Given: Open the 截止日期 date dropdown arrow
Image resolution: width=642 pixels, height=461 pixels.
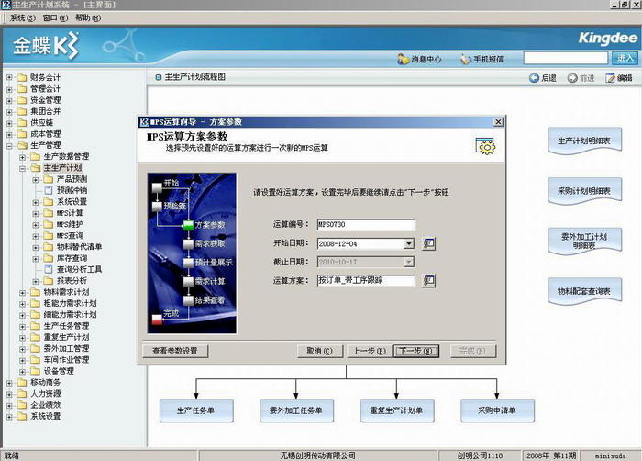Looking at the screenshot, I should coord(409,262).
